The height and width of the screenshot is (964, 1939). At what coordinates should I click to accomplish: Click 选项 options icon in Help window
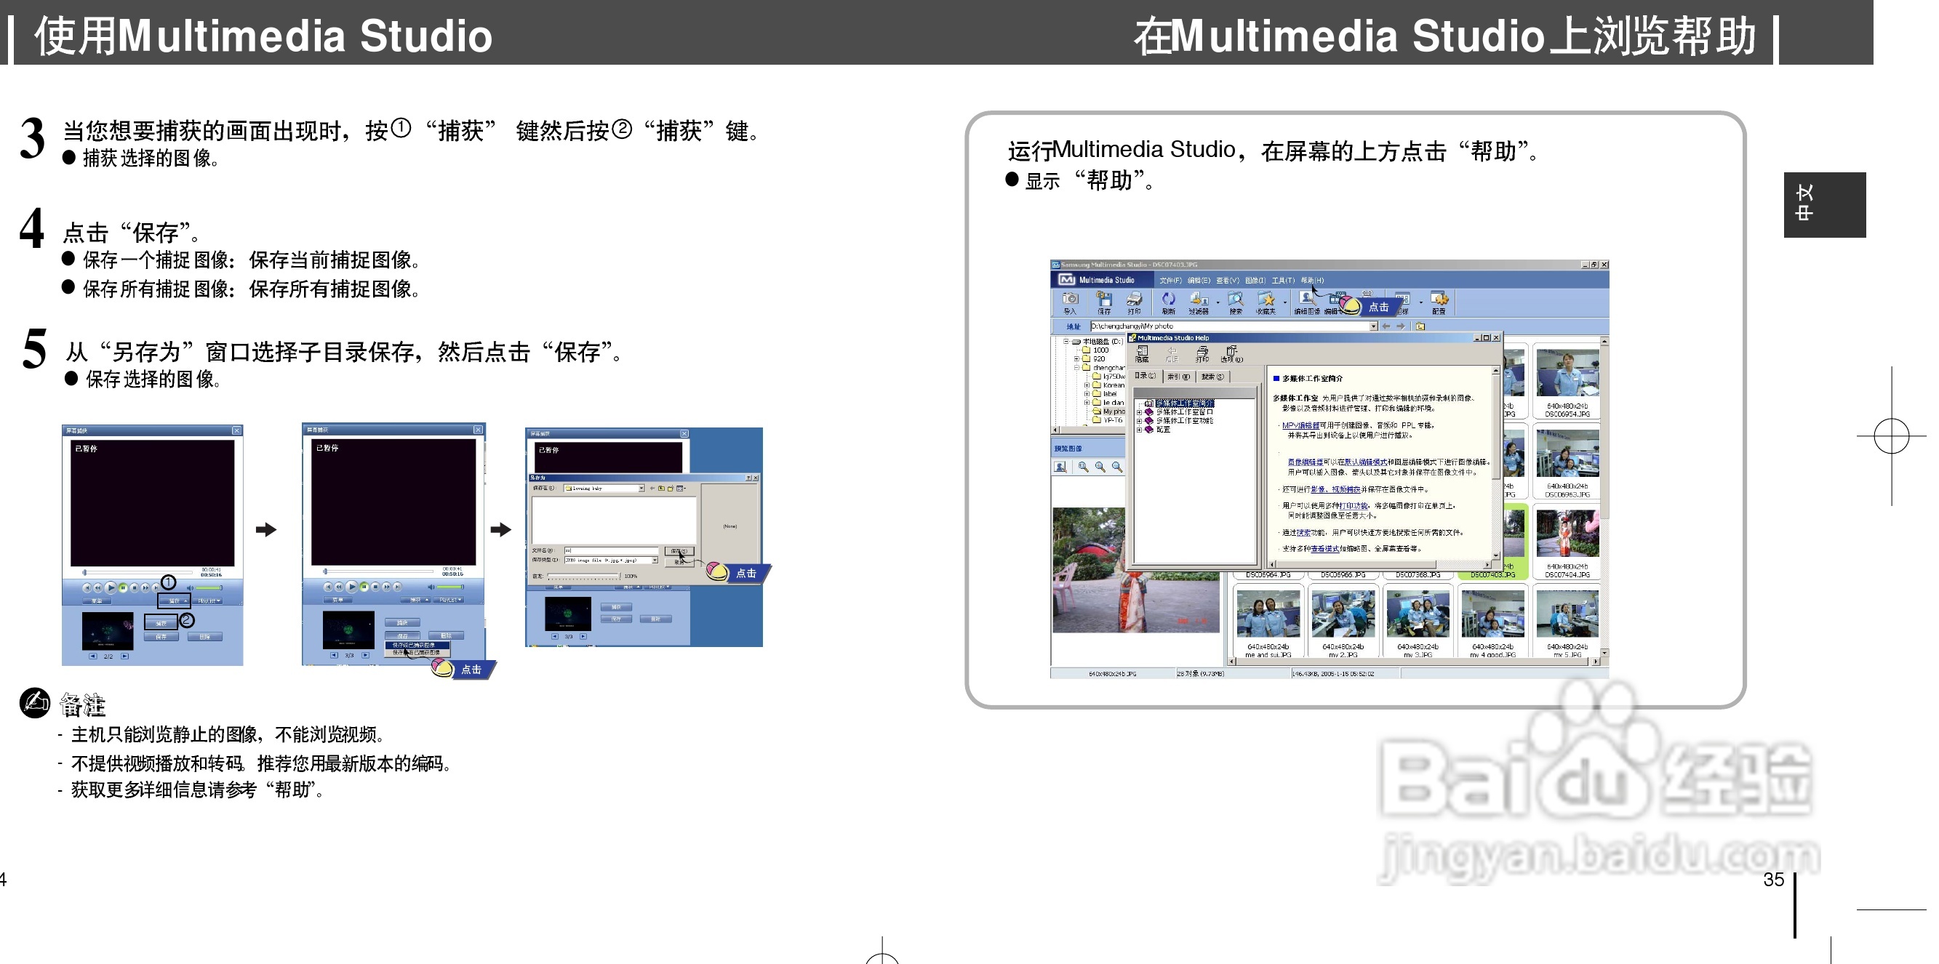pos(1231,353)
